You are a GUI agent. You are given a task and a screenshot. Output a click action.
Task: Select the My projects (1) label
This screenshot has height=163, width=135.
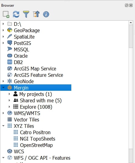coord(35,94)
